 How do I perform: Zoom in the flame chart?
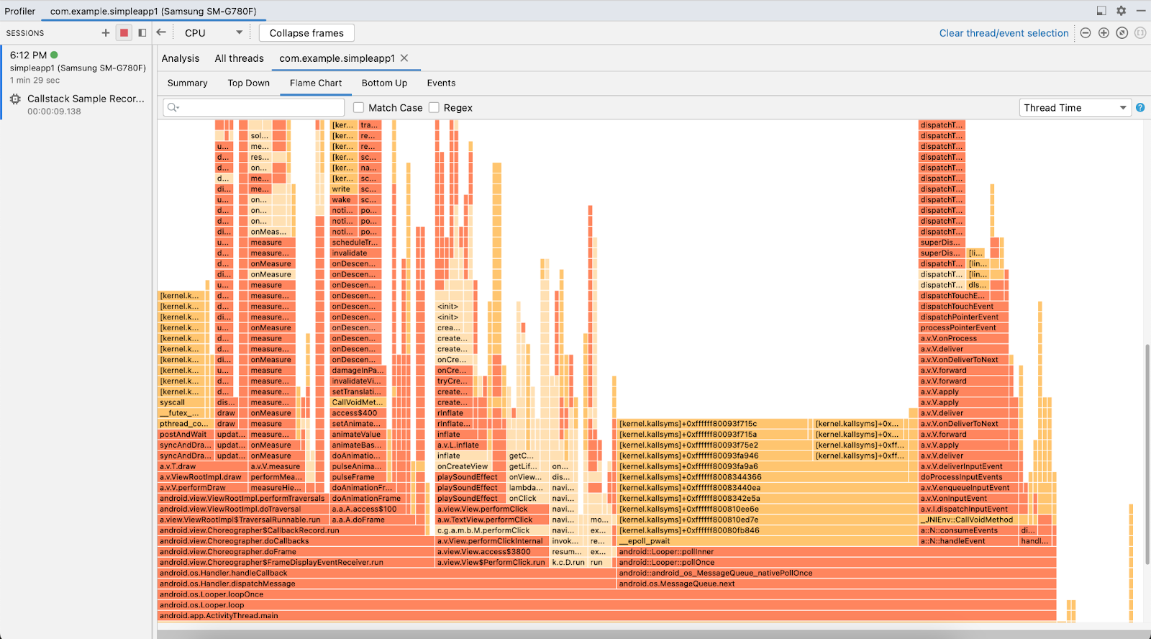click(x=1104, y=33)
